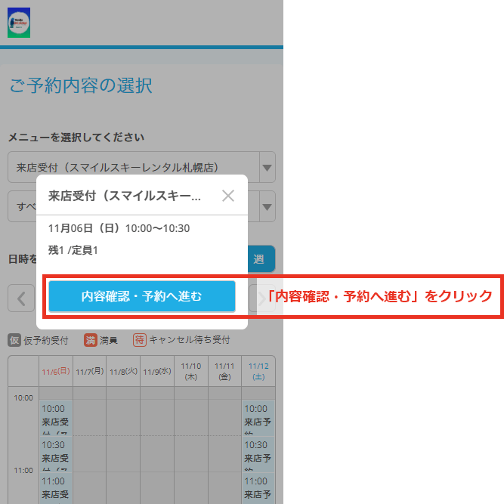The height and width of the screenshot is (504, 504).
Task: Click the 10:00 time row label
Action: tap(23, 398)
